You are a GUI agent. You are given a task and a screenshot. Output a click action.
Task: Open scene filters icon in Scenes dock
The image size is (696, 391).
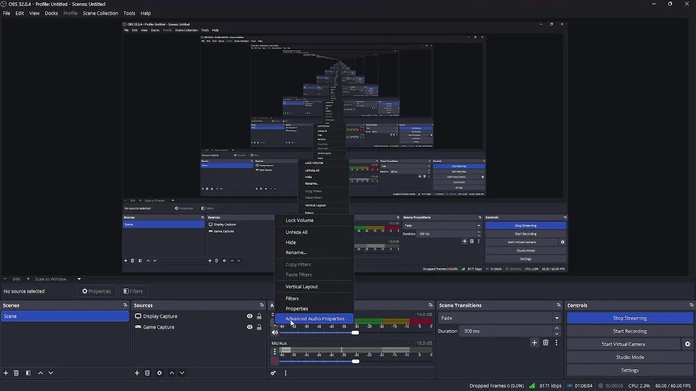coord(28,373)
